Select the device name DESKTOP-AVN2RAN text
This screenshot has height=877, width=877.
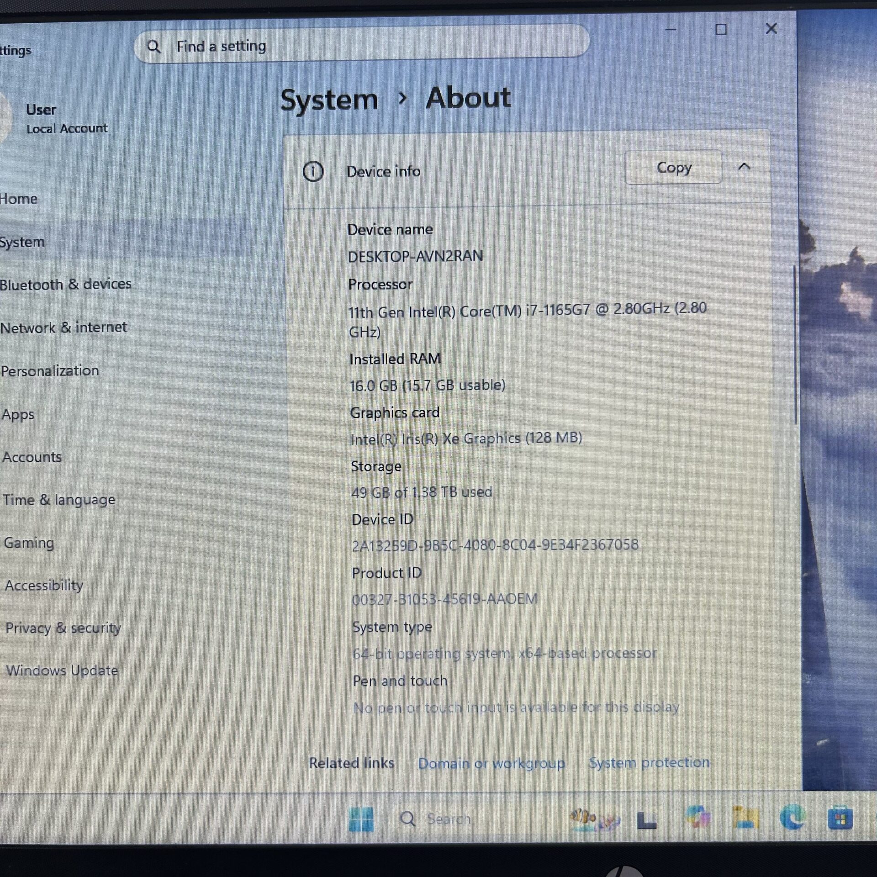[415, 256]
